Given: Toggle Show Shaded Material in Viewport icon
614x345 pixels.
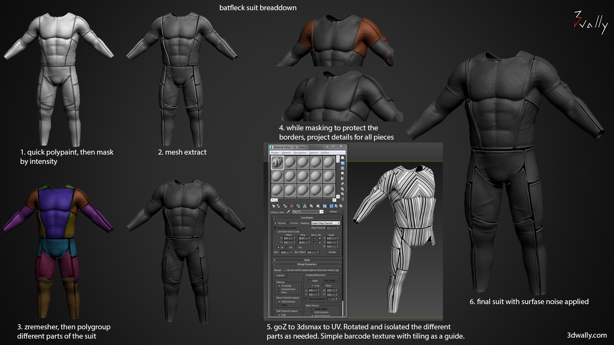Looking at the screenshot, I should (325, 206).
